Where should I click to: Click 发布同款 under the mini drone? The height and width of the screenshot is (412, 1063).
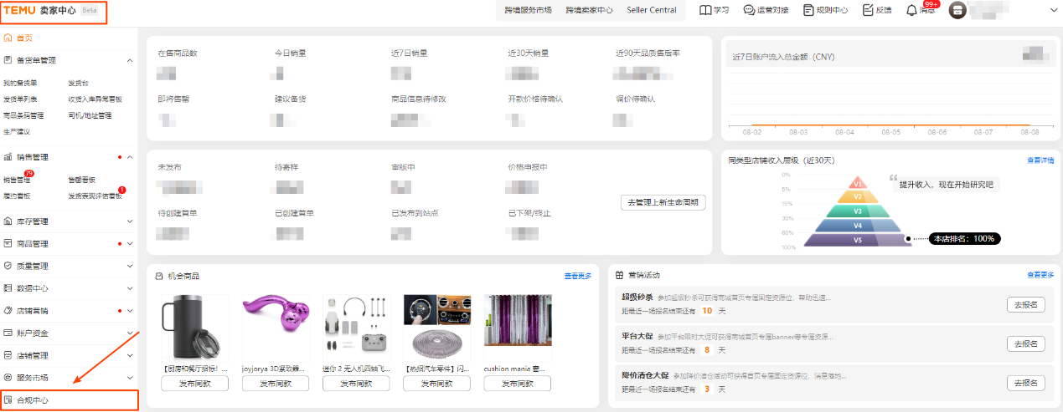356,384
